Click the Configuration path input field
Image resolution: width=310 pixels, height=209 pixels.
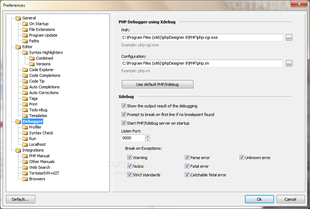point(202,63)
